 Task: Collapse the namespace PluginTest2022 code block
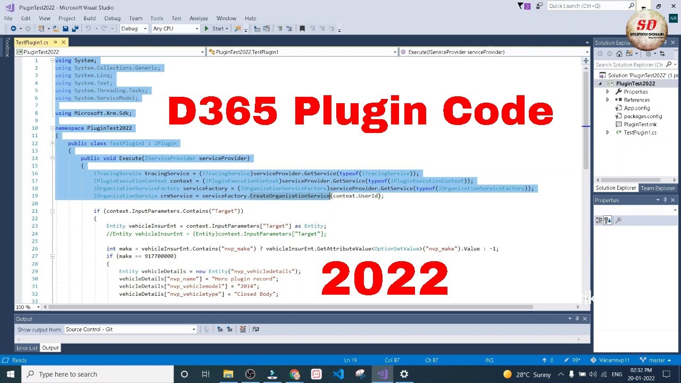pos(52,128)
